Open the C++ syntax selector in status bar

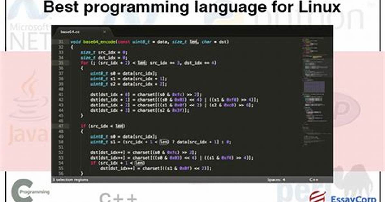[314, 180]
